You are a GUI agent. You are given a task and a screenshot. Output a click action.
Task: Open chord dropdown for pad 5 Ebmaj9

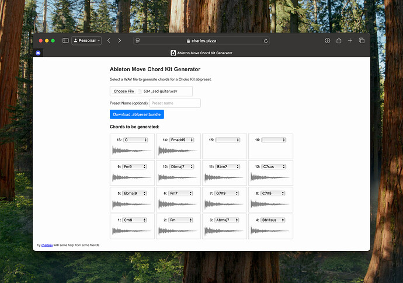point(134,193)
